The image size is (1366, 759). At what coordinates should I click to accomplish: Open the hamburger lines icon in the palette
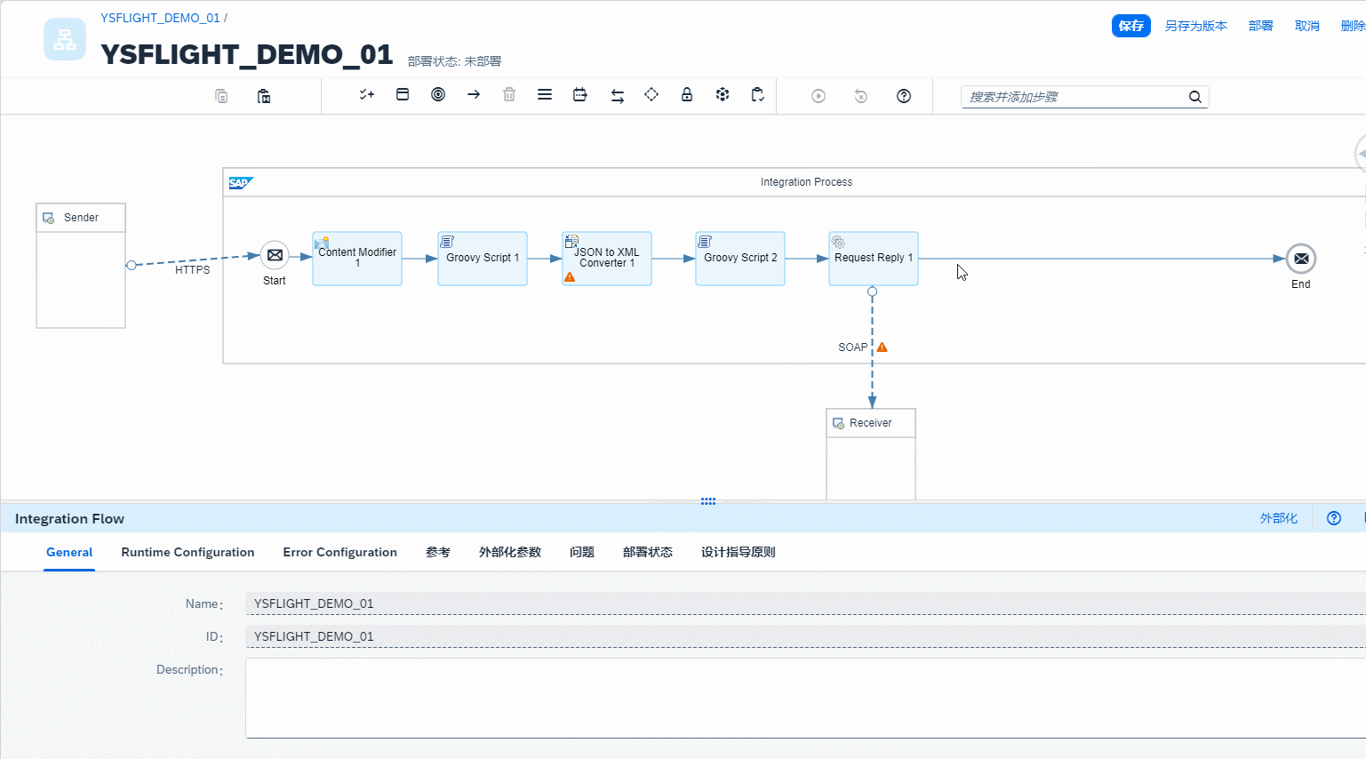(545, 94)
